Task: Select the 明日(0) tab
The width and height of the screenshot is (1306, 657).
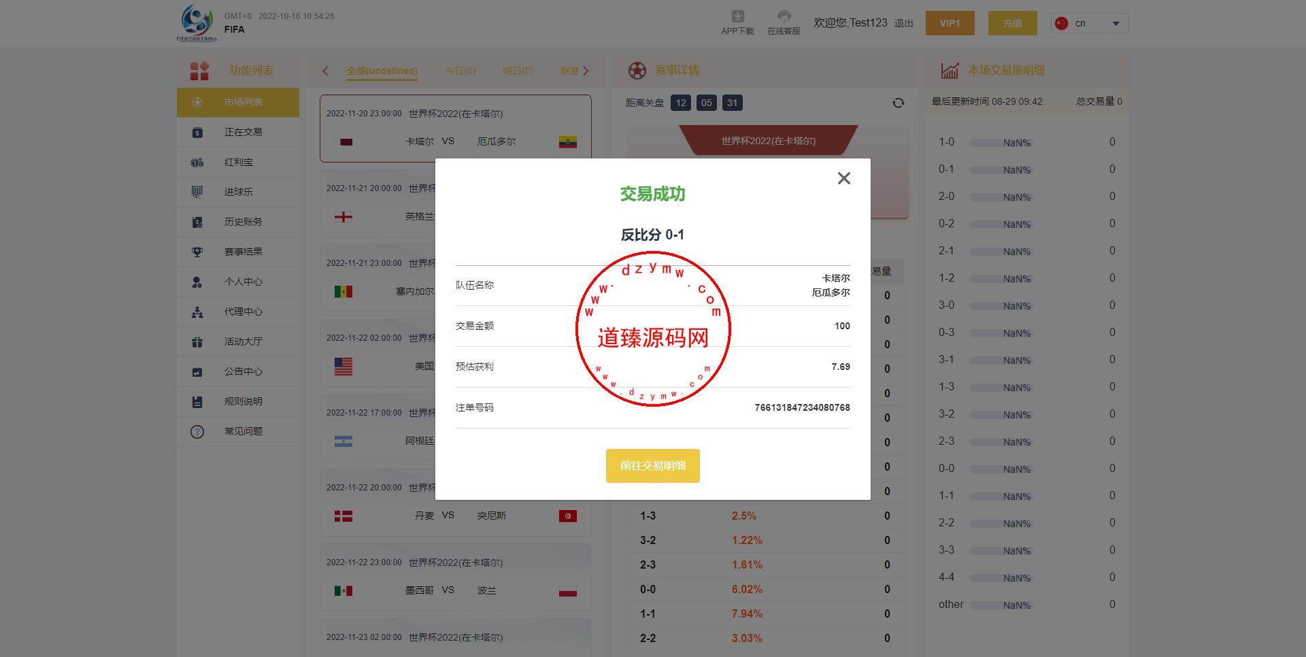Action: [x=518, y=71]
